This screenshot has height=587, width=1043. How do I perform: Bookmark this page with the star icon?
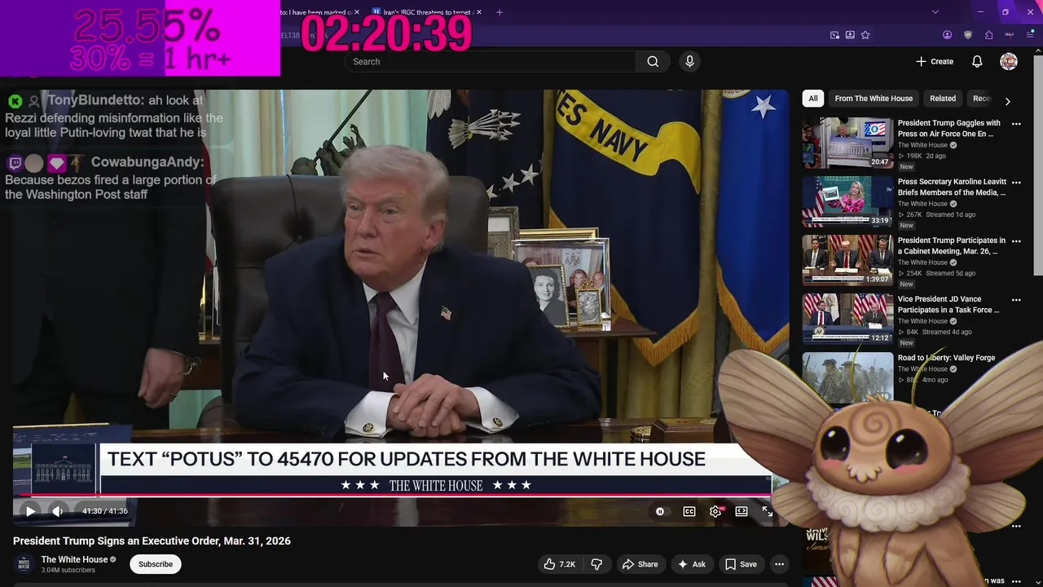tap(865, 35)
